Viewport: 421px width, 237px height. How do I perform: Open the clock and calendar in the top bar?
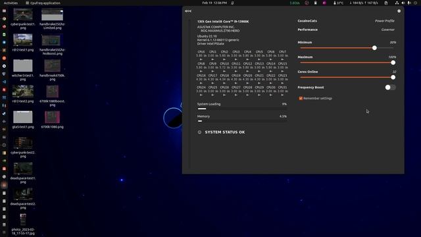tap(214, 3)
